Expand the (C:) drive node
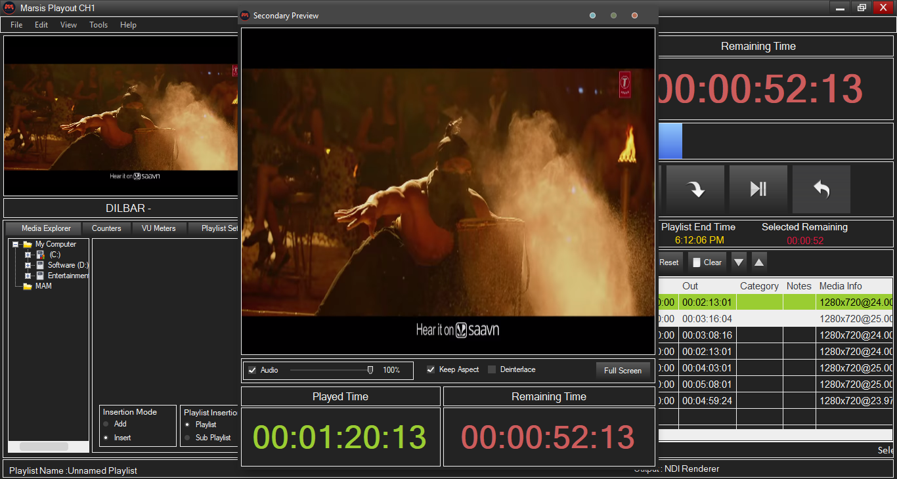 click(x=28, y=255)
